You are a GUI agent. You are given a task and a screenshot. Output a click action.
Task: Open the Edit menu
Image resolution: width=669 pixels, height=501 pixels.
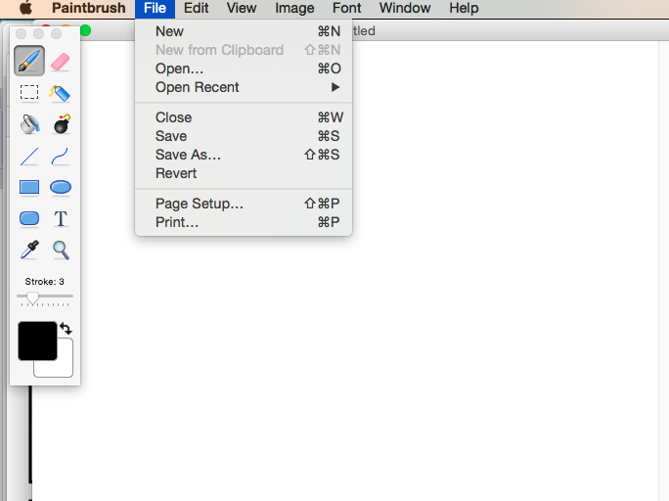tap(197, 8)
